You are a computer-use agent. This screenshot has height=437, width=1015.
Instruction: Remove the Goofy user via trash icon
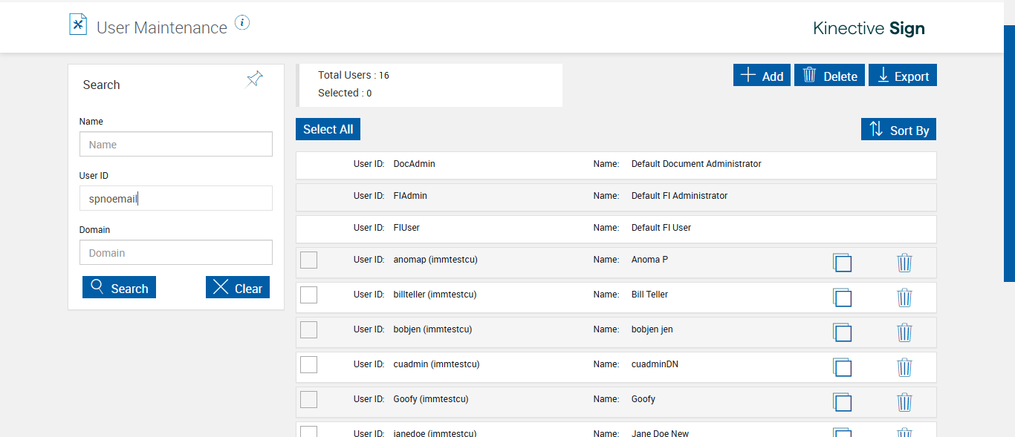point(904,402)
